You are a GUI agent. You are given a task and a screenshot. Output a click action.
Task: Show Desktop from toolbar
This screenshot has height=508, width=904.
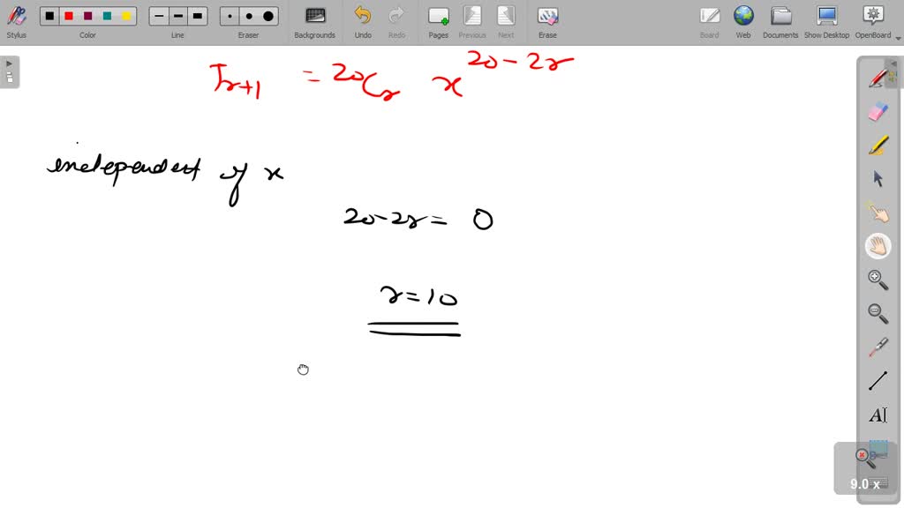tap(826, 22)
